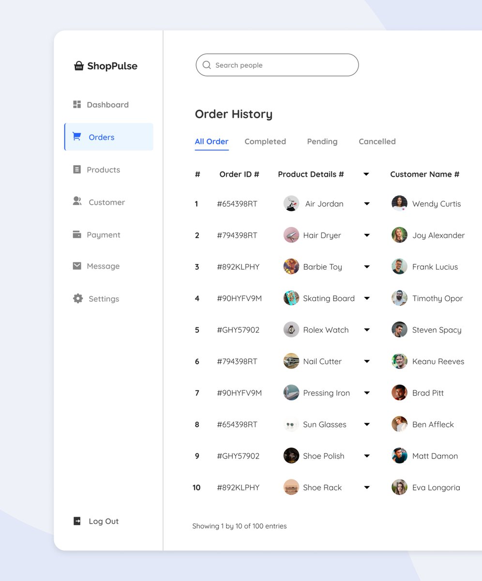Click the Customer people icon
This screenshot has width=482, height=581.
point(77,201)
